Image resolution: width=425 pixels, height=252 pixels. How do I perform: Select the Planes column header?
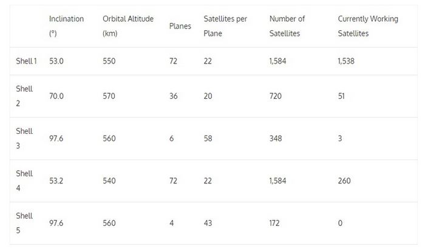tap(180, 27)
